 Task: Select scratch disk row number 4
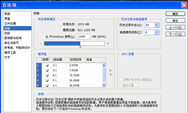point(39,81)
